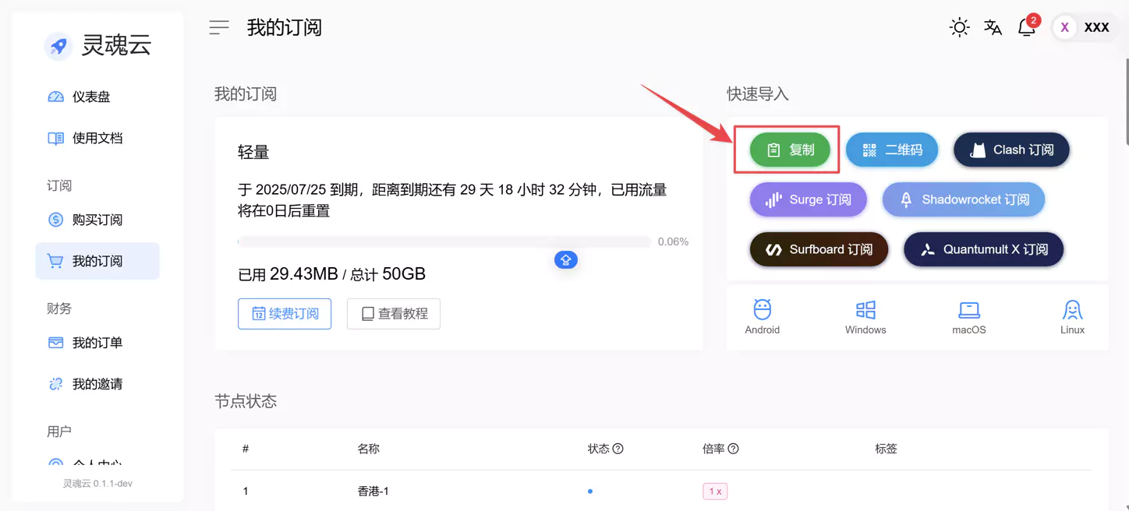This screenshot has width=1129, height=511.
Task: Show the 二维码 subscription QR code
Action: [892, 150]
